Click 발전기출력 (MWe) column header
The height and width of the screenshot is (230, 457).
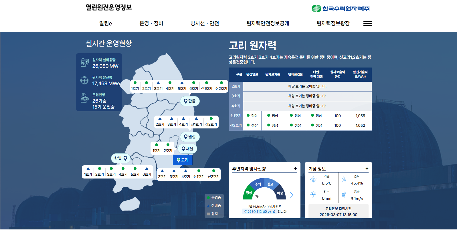click(x=360, y=74)
